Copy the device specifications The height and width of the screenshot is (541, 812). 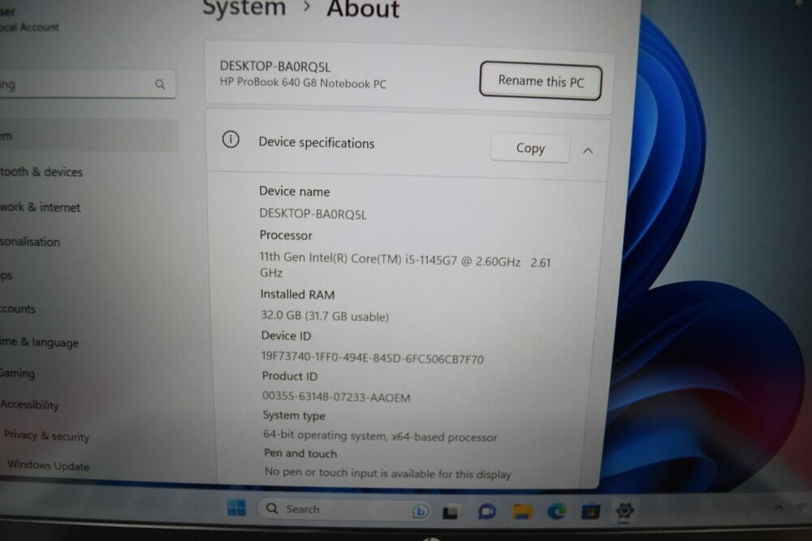click(530, 148)
